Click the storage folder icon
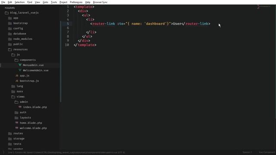The width and height of the screenshot is (276, 155). point(10,139)
